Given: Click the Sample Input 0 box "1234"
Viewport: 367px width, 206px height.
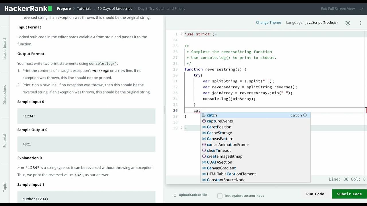Looking at the screenshot, I should 86,116.
